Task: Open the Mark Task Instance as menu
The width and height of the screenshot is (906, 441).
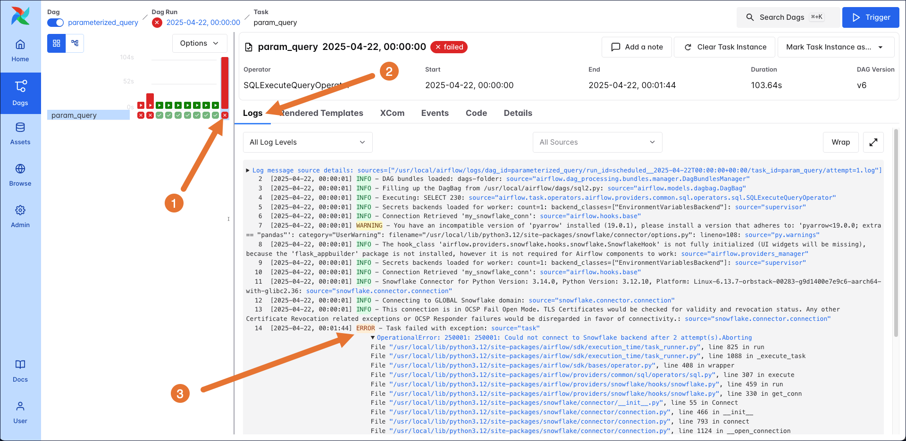Action: click(x=835, y=47)
